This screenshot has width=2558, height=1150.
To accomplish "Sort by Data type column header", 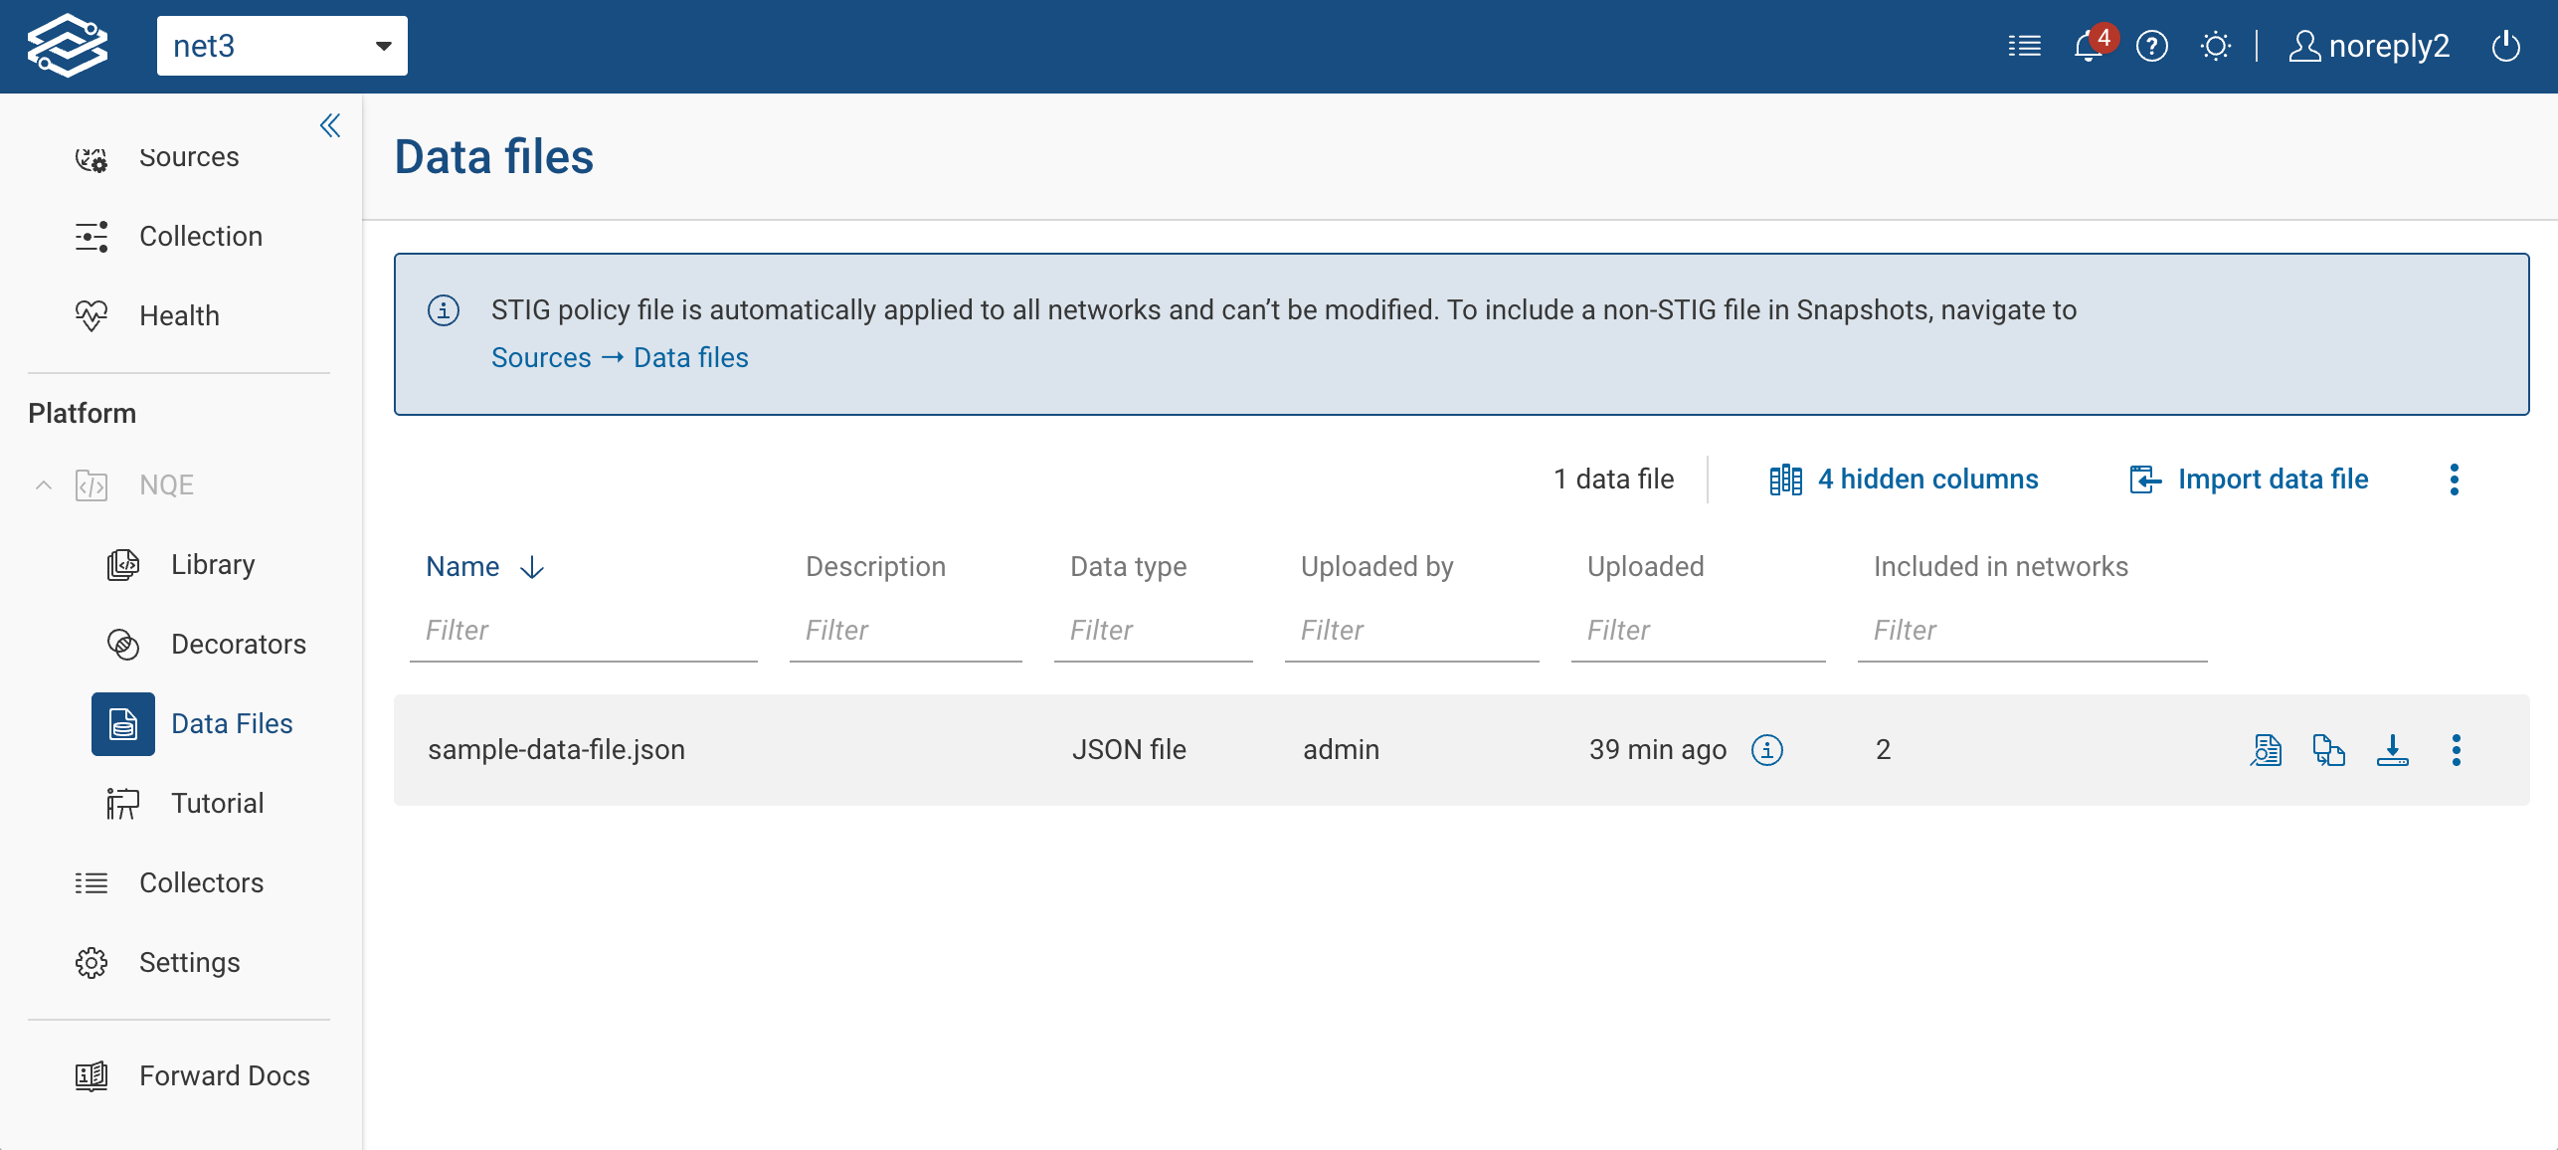I will pyautogui.click(x=1128, y=567).
